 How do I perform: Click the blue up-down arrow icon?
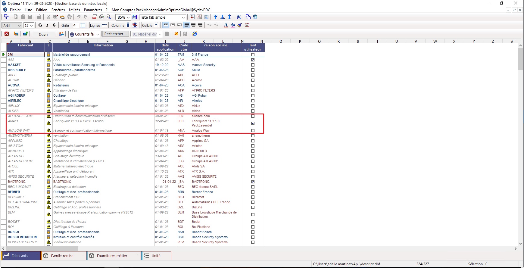click(x=229, y=17)
